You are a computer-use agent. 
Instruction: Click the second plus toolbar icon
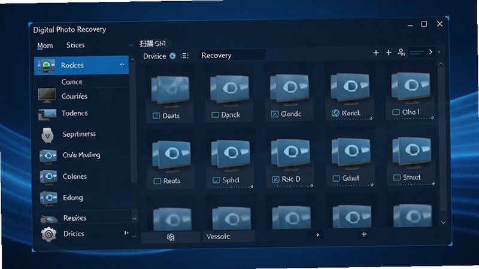coord(389,53)
